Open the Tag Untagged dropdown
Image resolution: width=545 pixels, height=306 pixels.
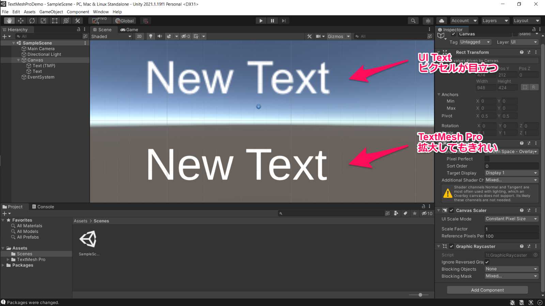(x=475, y=42)
